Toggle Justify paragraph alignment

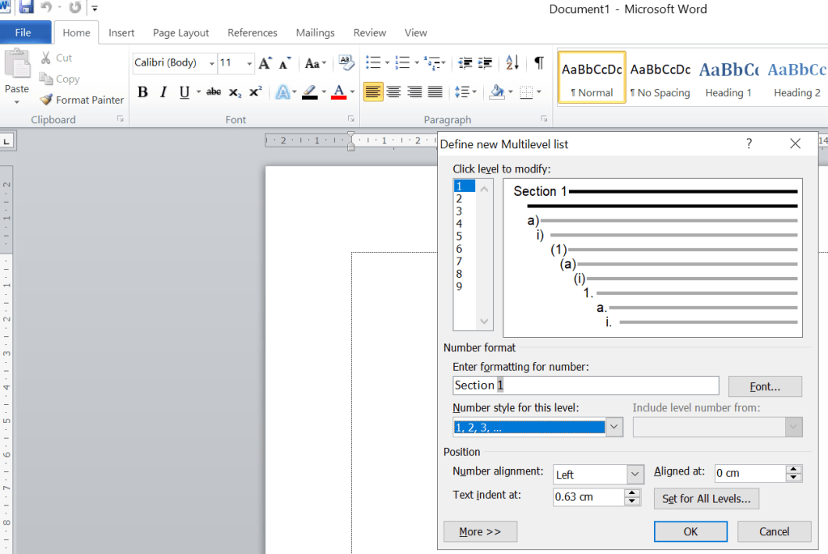[x=435, y=92]
